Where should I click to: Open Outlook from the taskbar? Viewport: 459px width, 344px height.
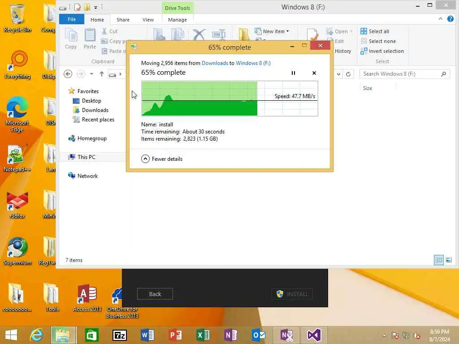point(259,335)
